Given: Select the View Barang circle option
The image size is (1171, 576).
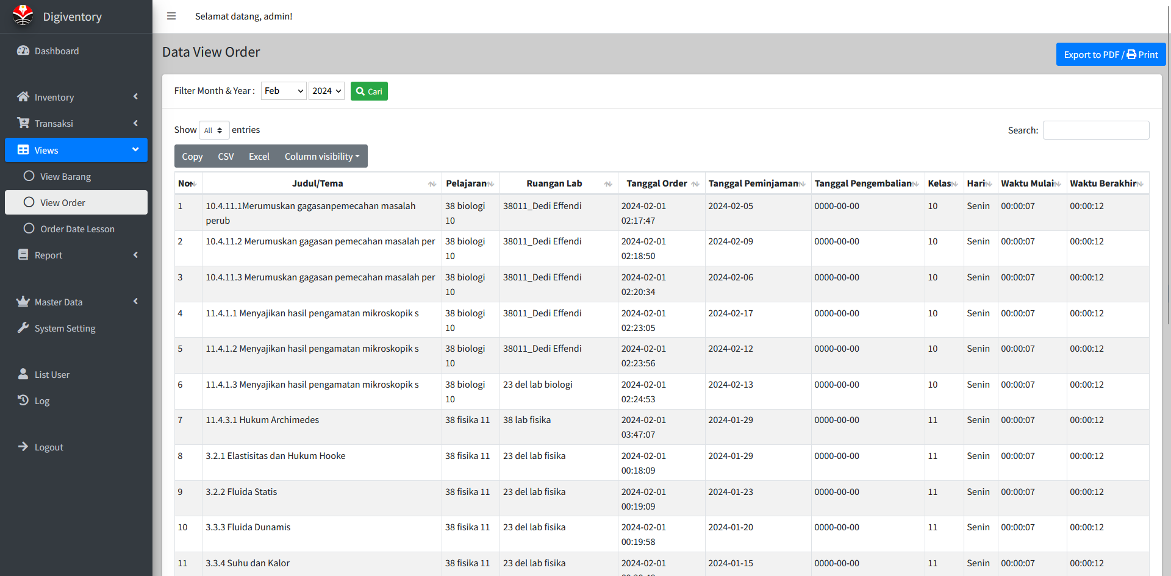Looking at the screenshot, I should click(29, 176).
